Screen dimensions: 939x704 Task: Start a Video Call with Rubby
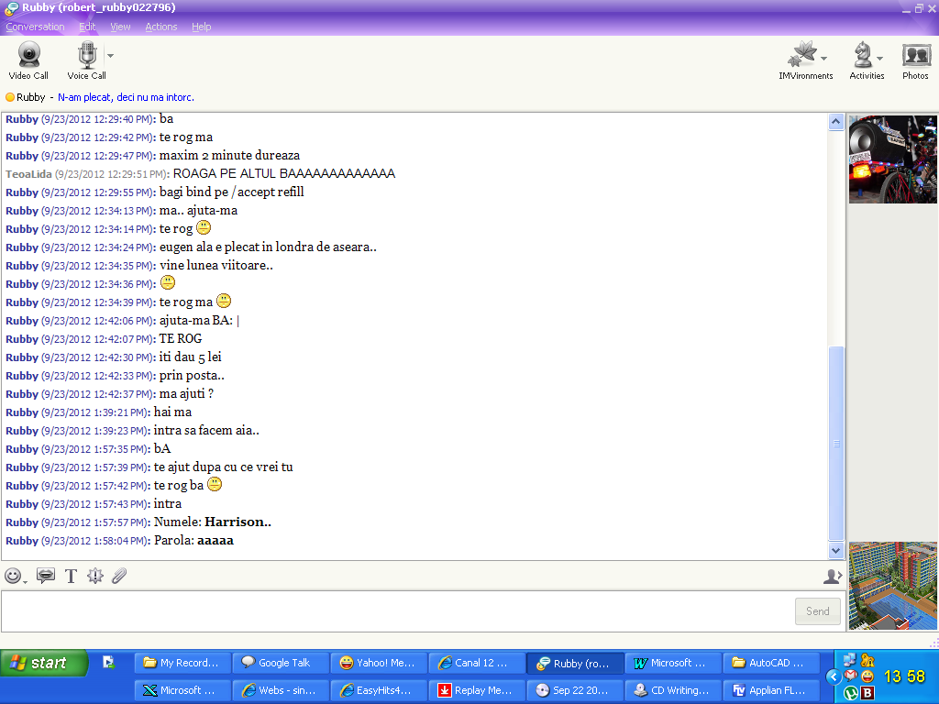pyautogui.click(x=28, y=57)
